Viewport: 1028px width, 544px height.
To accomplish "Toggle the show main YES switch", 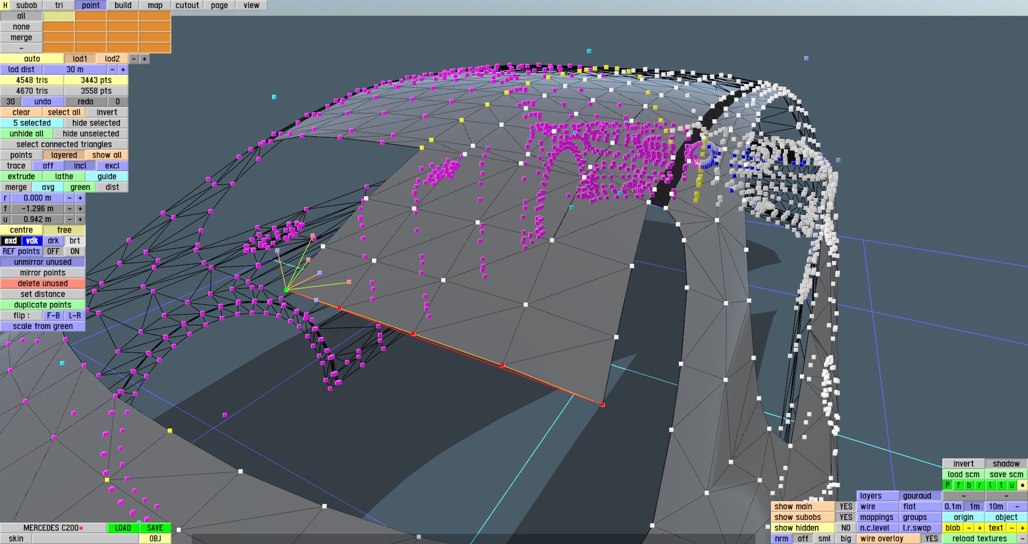I will point(846,507).
